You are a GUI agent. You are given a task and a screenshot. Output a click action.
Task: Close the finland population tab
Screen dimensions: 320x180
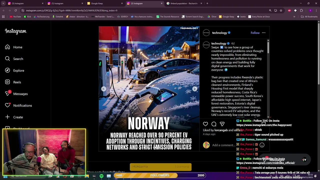(x=201, y=3)
